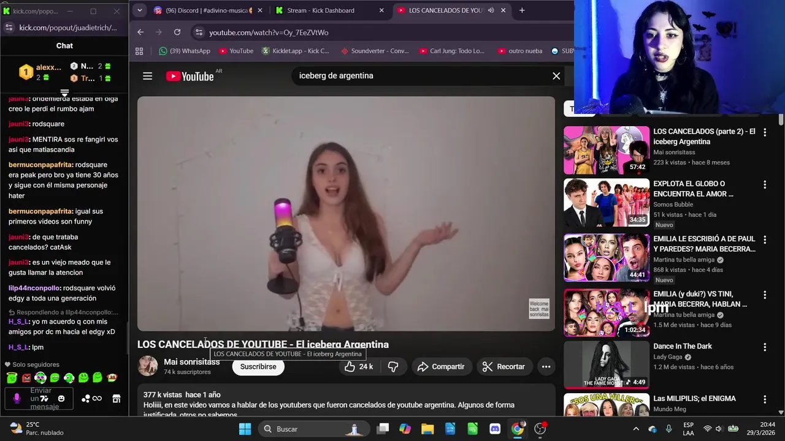
Task: Open EXPLOTA EL GLOBO video thumbnail
Action: point(607,203)
